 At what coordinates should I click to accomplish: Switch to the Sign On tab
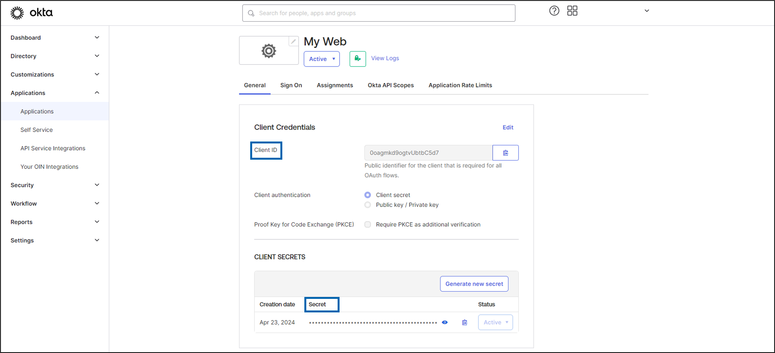pyautogui.click(x=291, y=85)
